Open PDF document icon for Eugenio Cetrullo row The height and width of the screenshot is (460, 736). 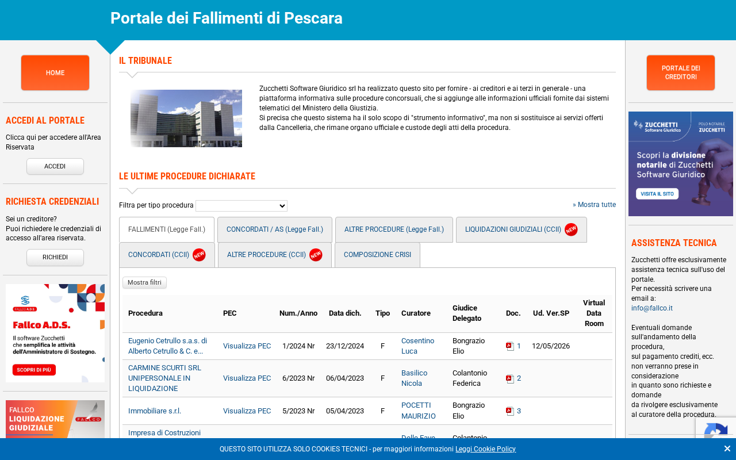point(509,346)
